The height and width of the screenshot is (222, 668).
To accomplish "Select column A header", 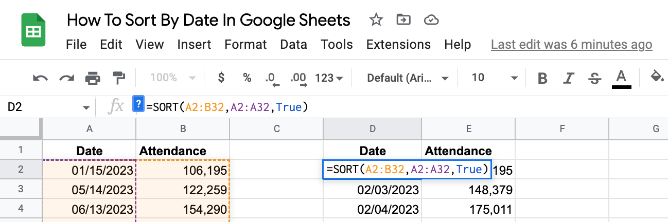I will point(90,129).
